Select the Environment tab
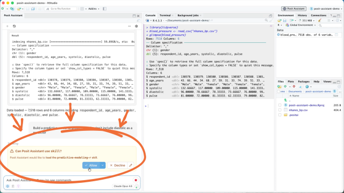The width and height of the screenshot is (344, 193). [x=285, y=16]
